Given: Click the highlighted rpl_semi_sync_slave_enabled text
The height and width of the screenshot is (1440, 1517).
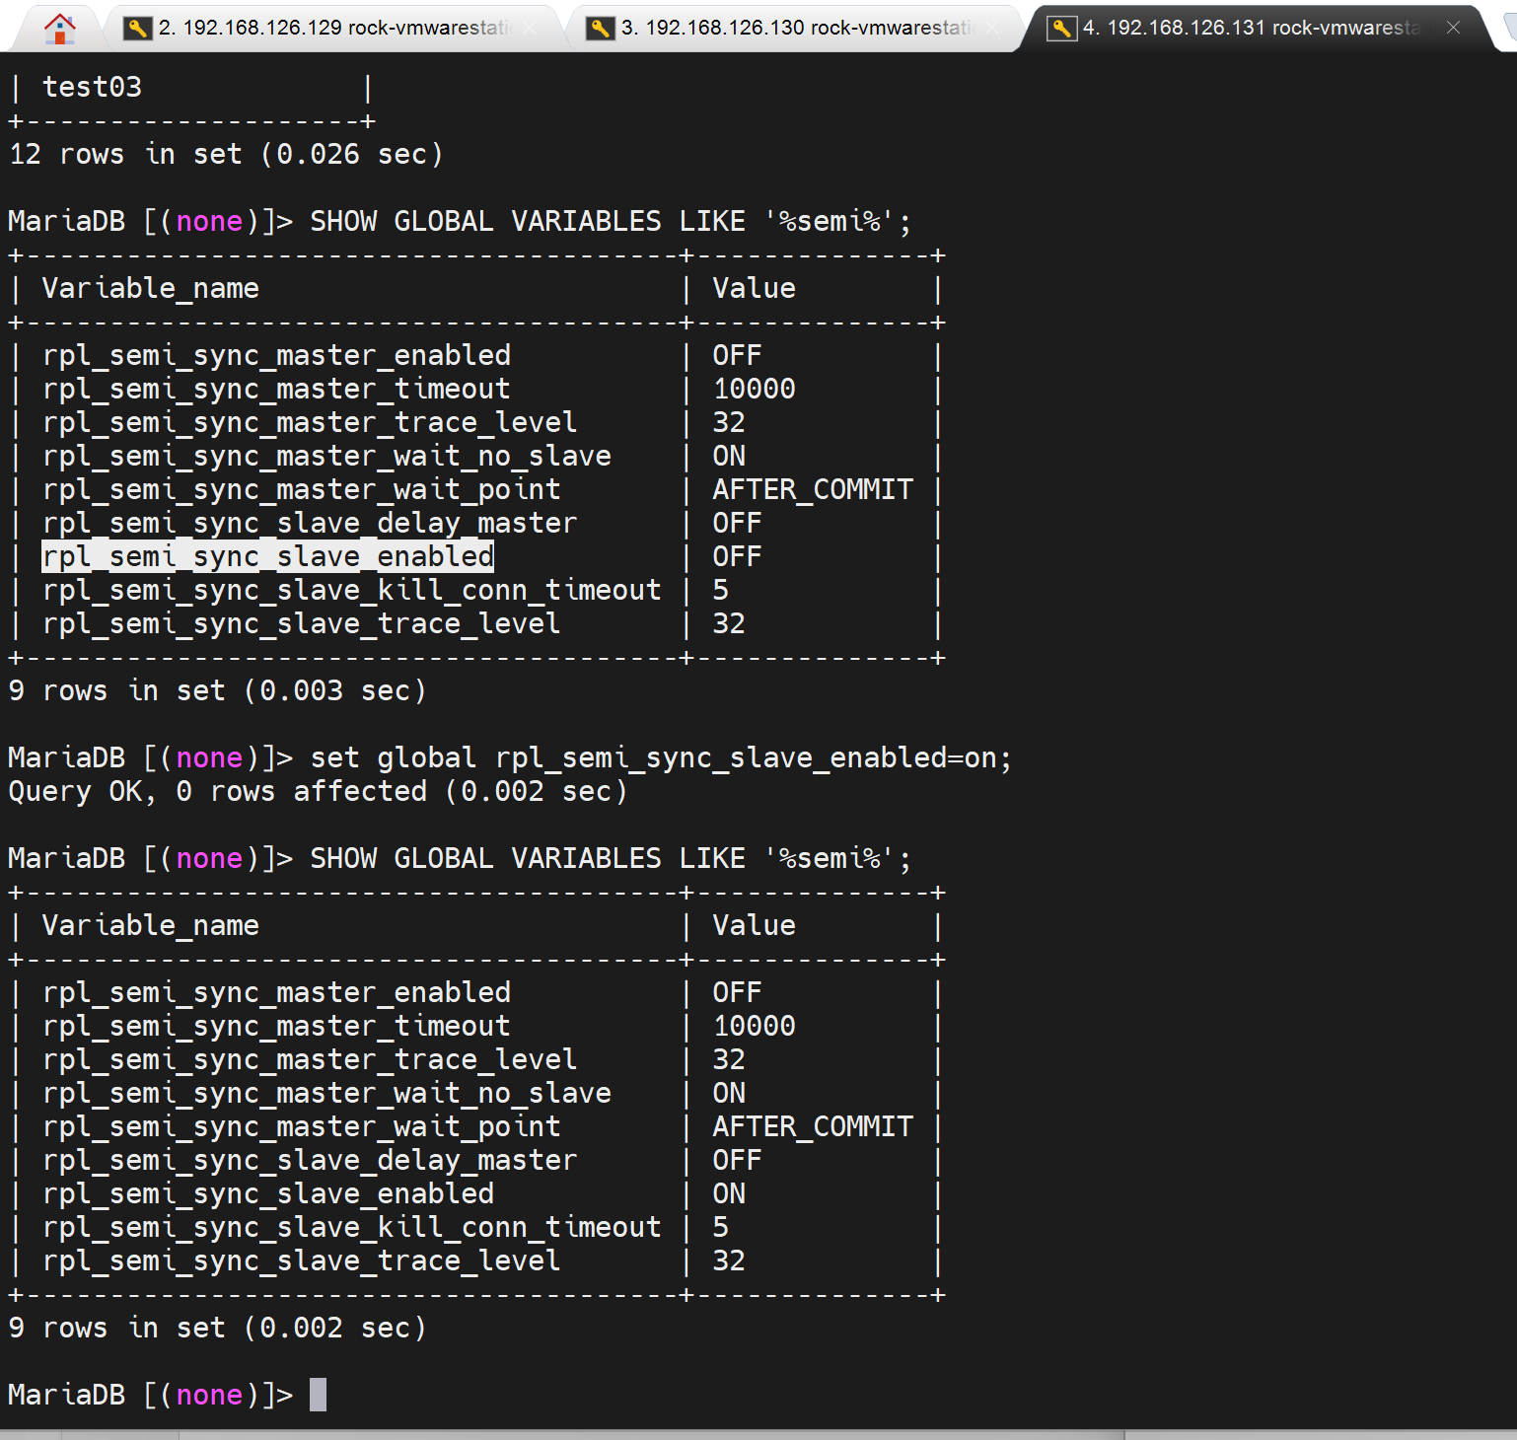Looking at the screenshot, I should 267,556.
